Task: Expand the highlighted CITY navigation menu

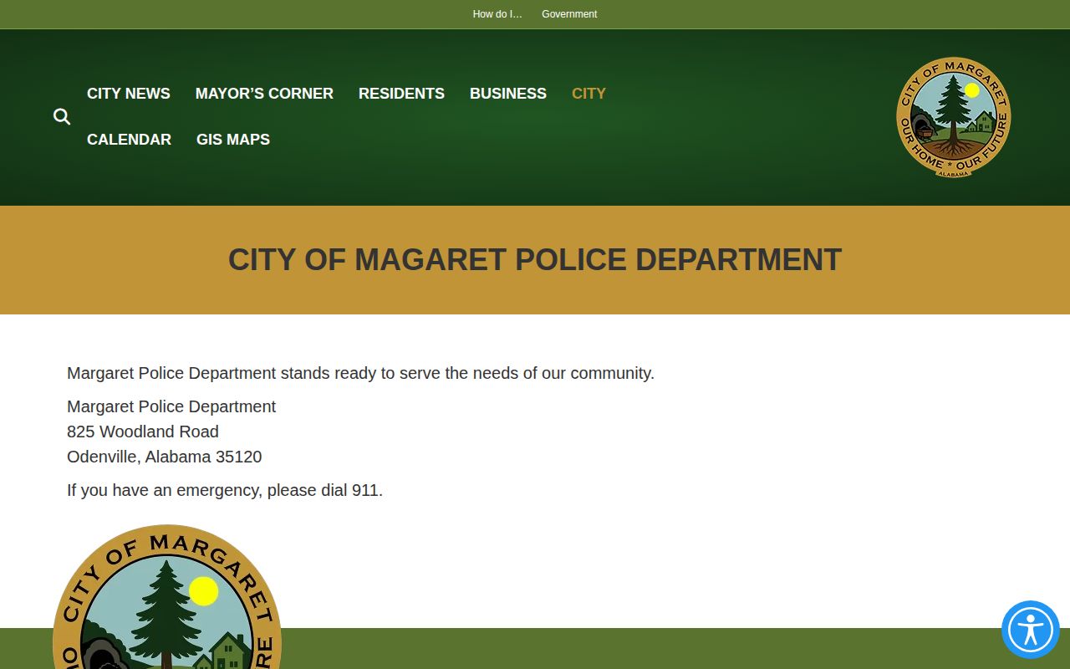Action: 588,94
